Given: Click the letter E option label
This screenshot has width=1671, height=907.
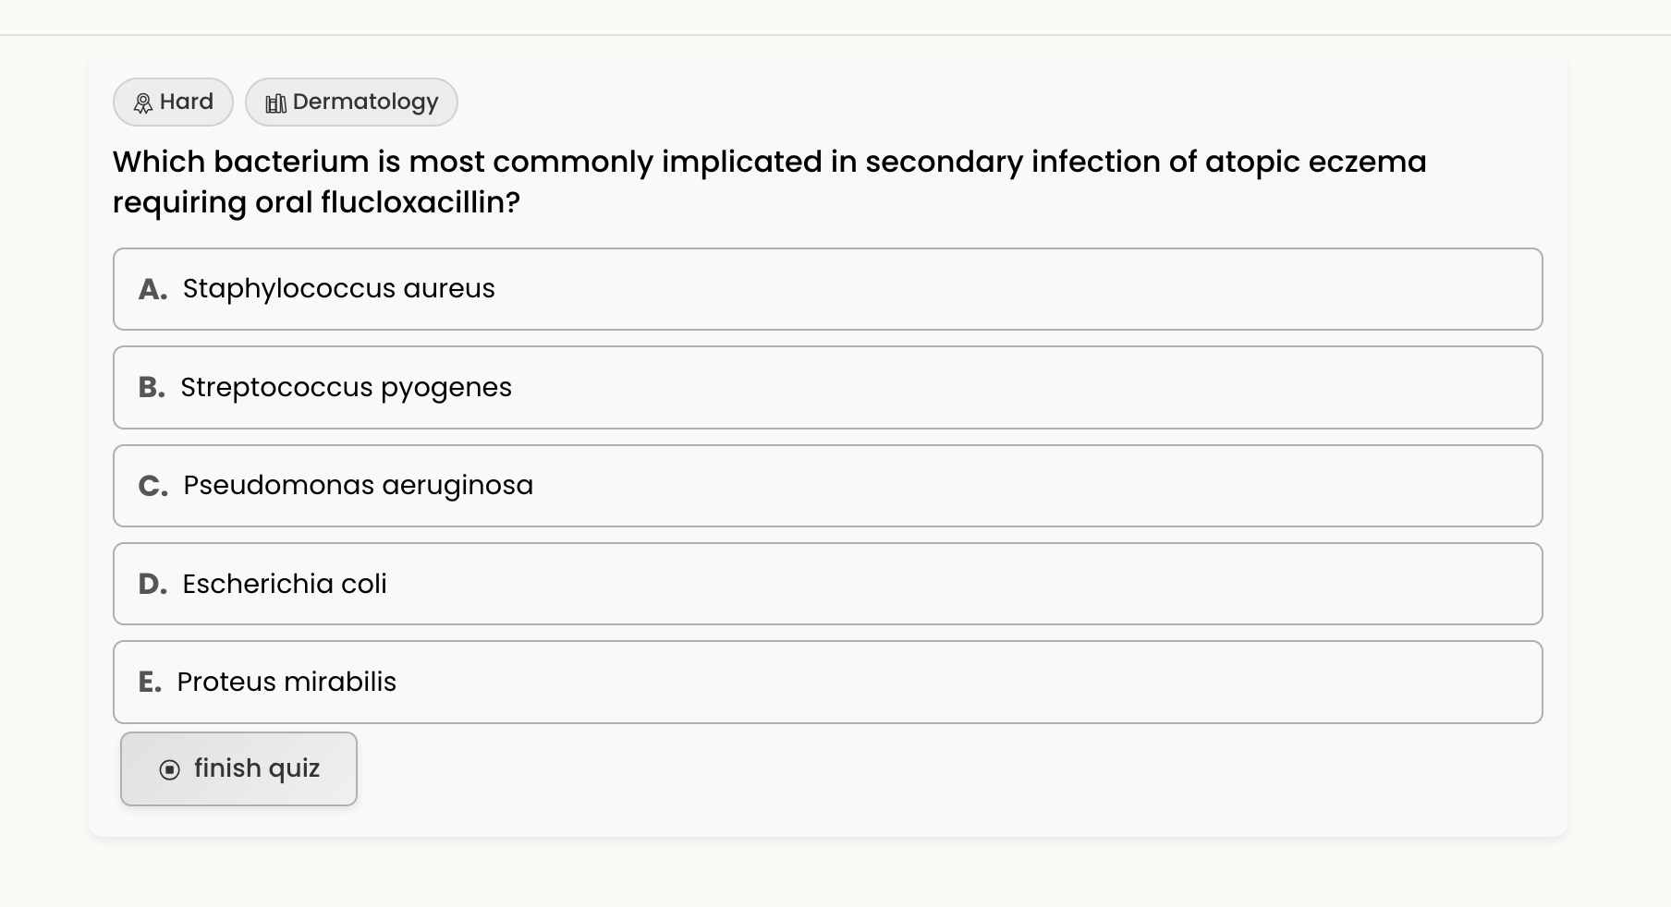Looking at the screenshot, I should click(150, 683).
